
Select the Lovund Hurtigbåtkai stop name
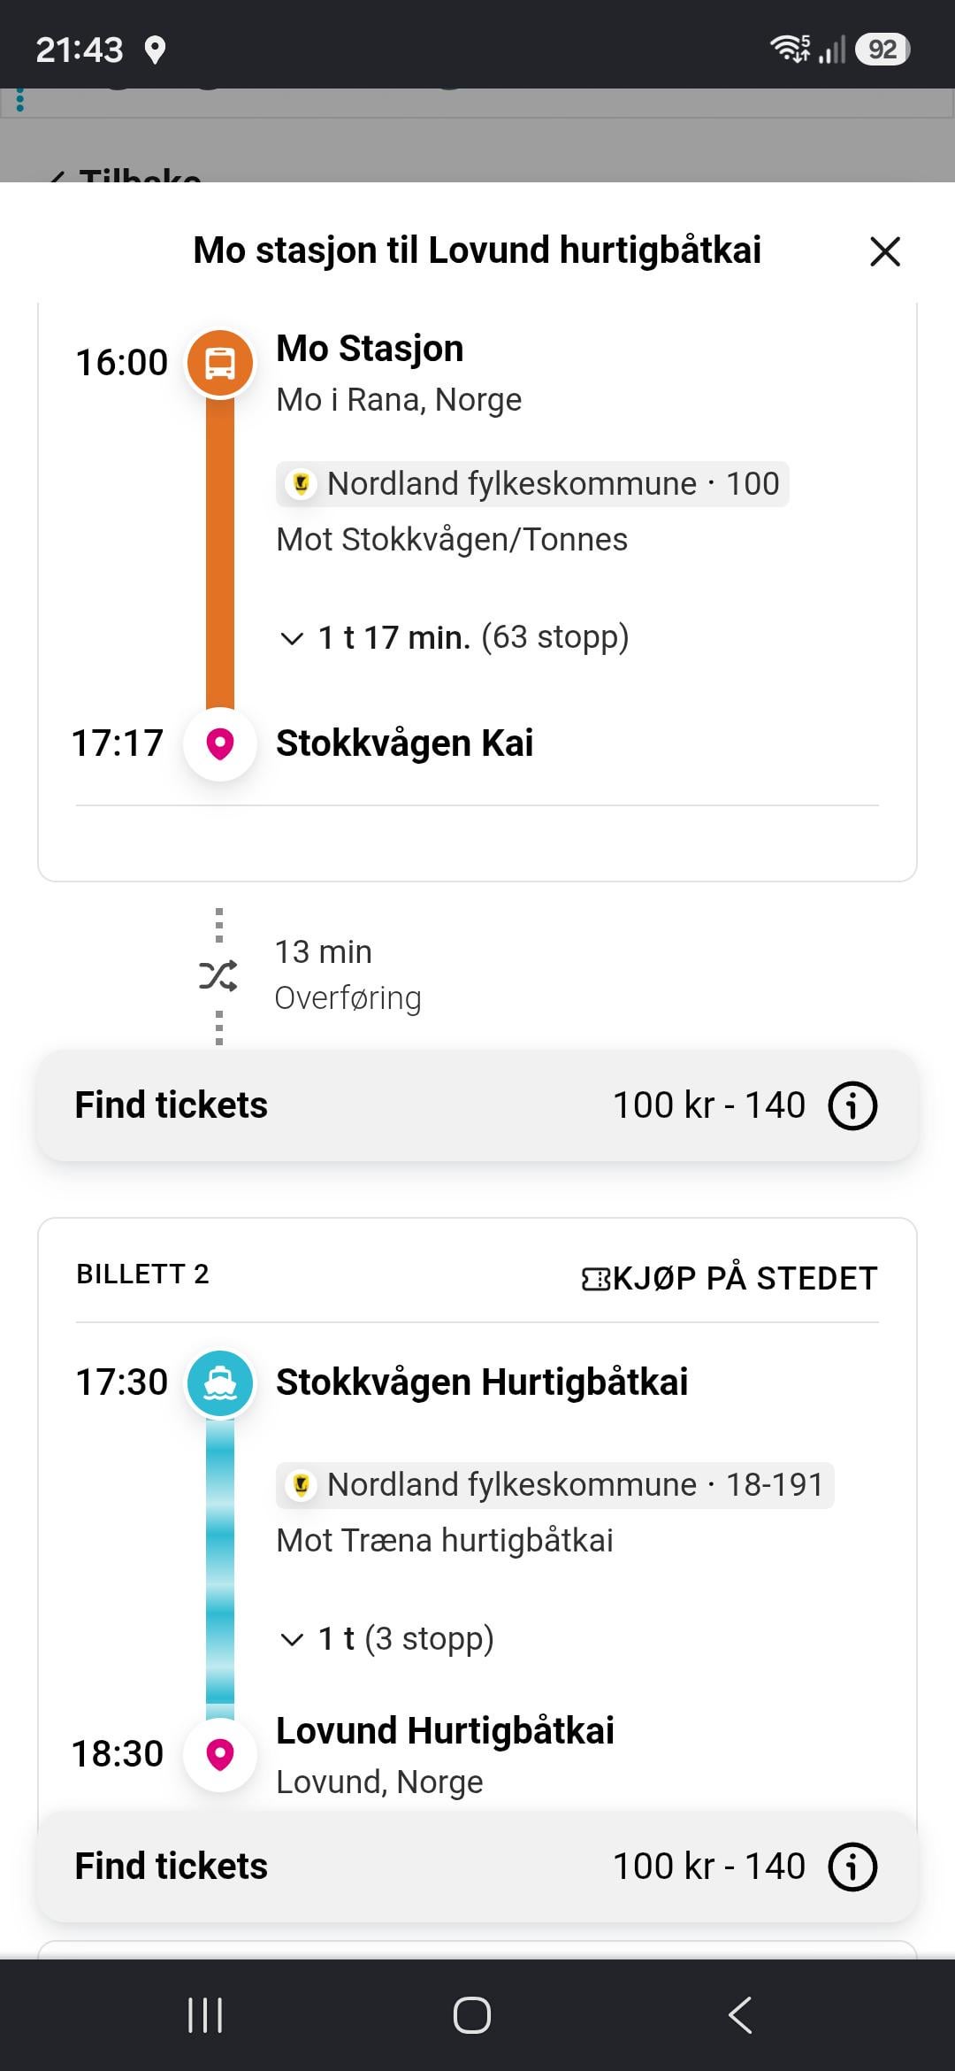(x=445, y=1730)
